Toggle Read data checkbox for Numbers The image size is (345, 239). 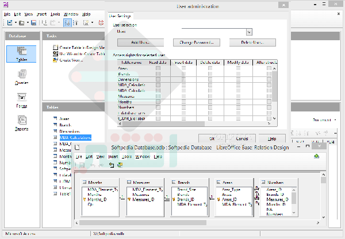pos(158,107)
